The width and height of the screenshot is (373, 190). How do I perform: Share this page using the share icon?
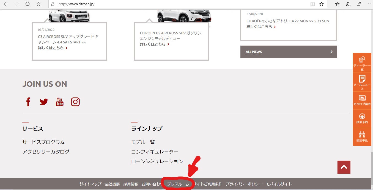coord(359,4)
